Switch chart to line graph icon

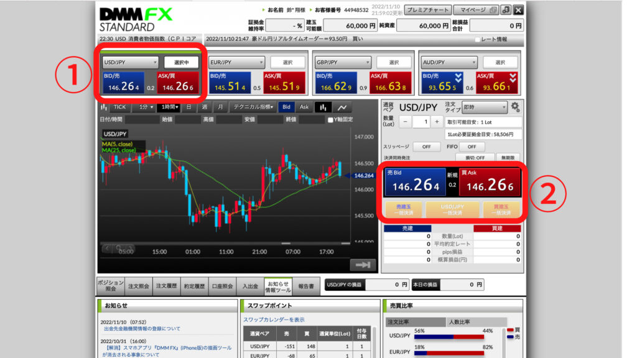tap(342, 107)
